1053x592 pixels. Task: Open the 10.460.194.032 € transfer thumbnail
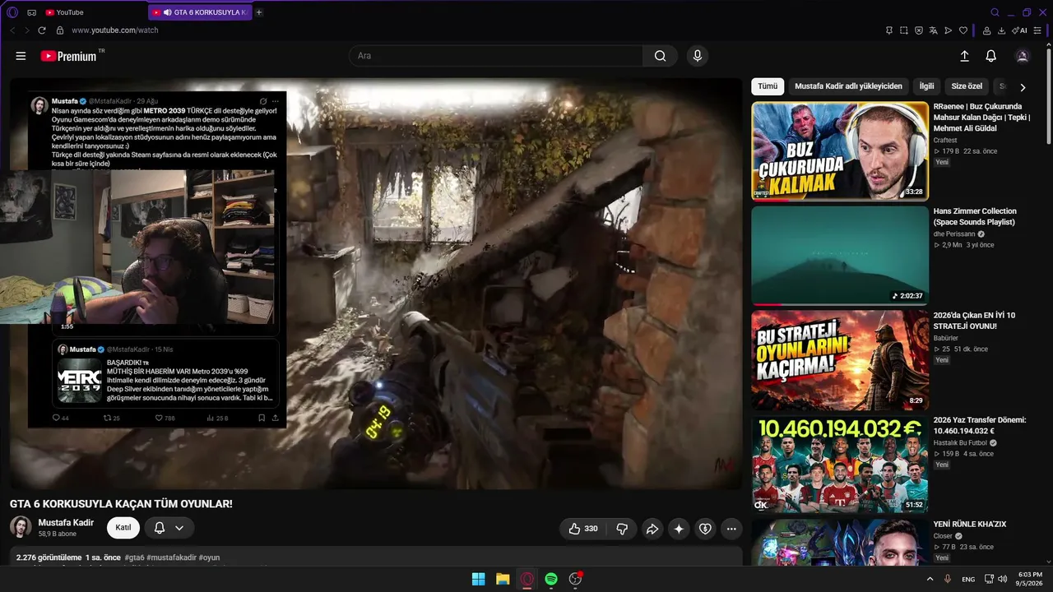840,464
